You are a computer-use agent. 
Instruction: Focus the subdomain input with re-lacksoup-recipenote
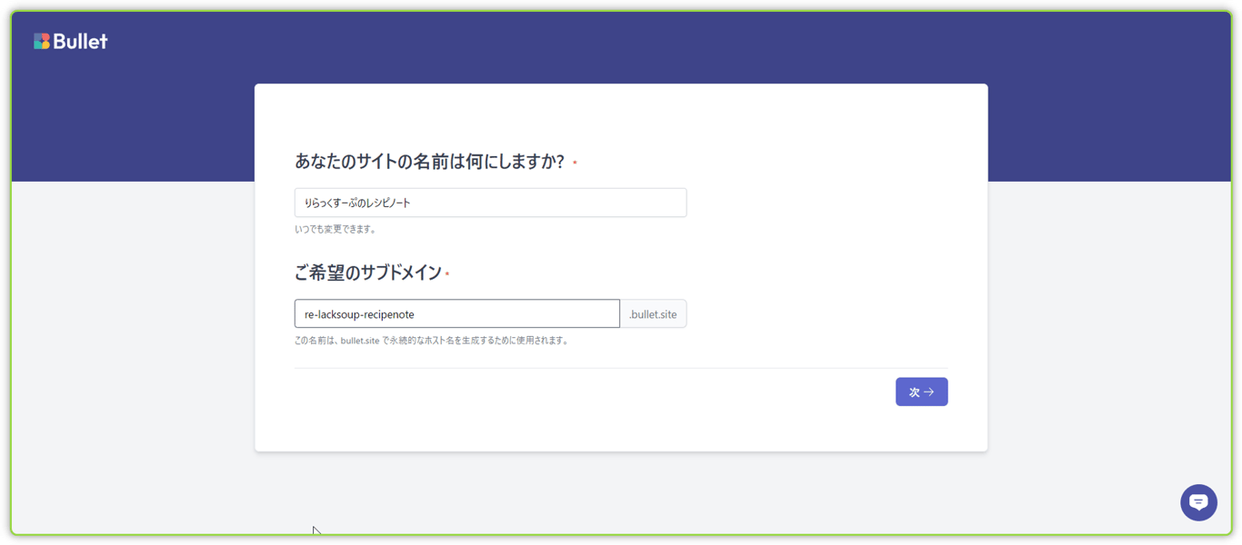coord(457,313)
